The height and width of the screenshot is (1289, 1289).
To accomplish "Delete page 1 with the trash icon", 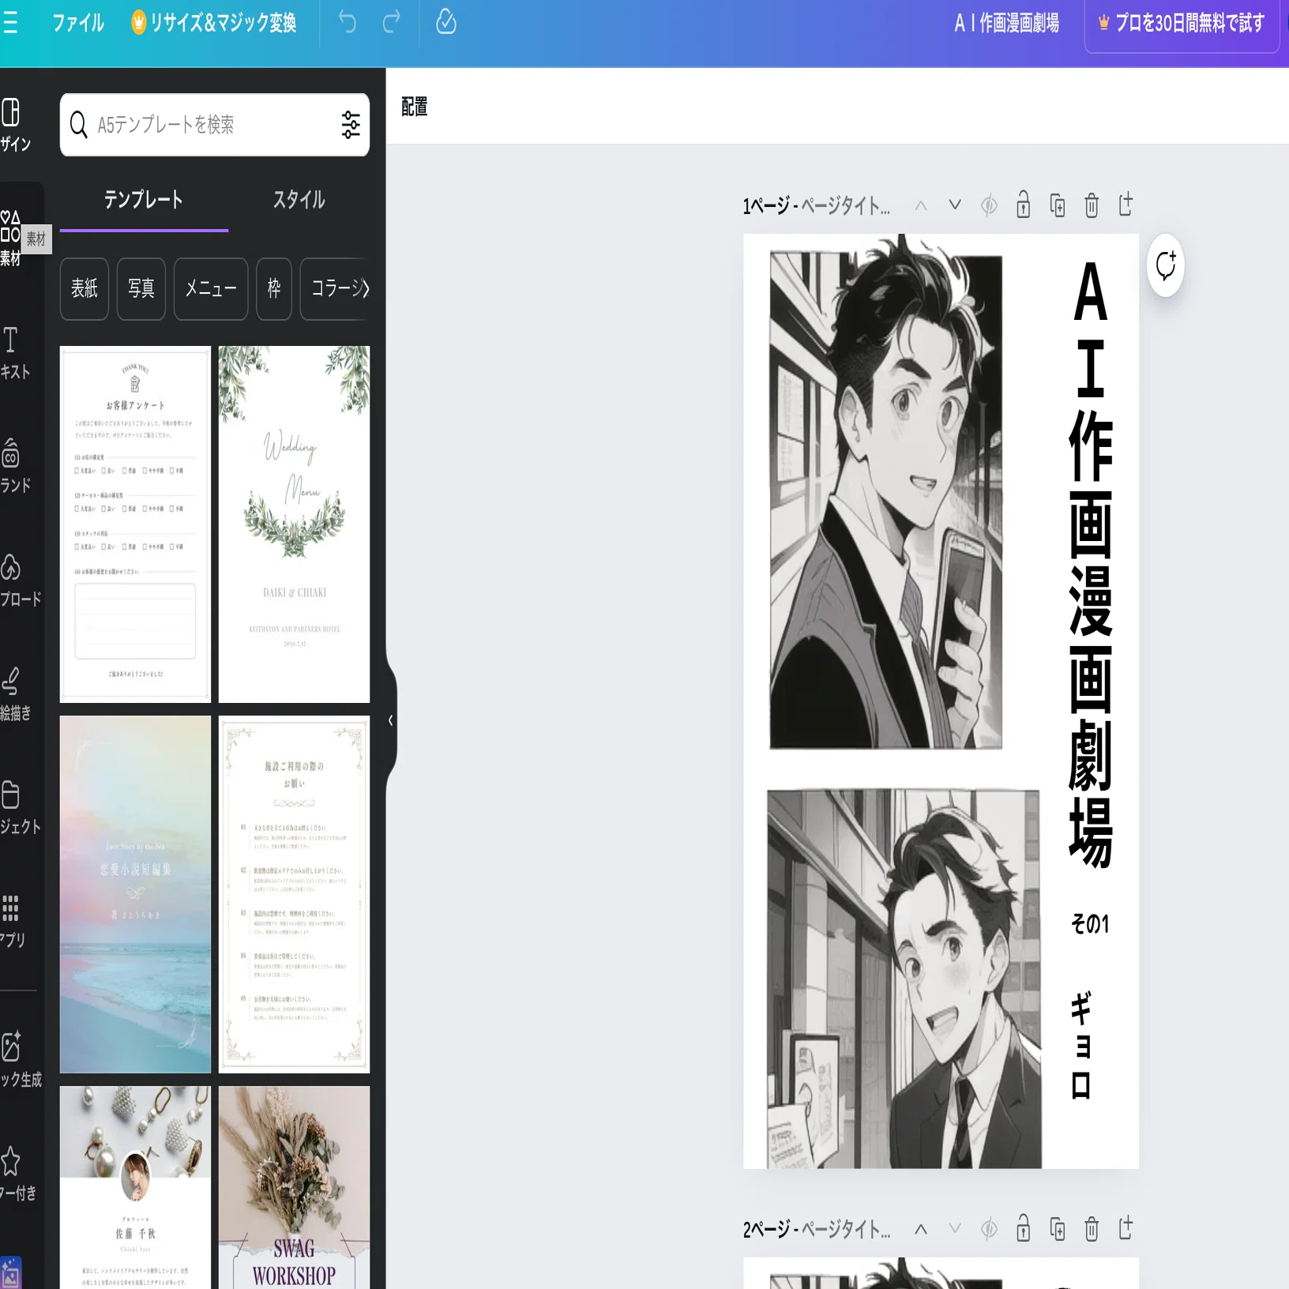I will 1092,205.
